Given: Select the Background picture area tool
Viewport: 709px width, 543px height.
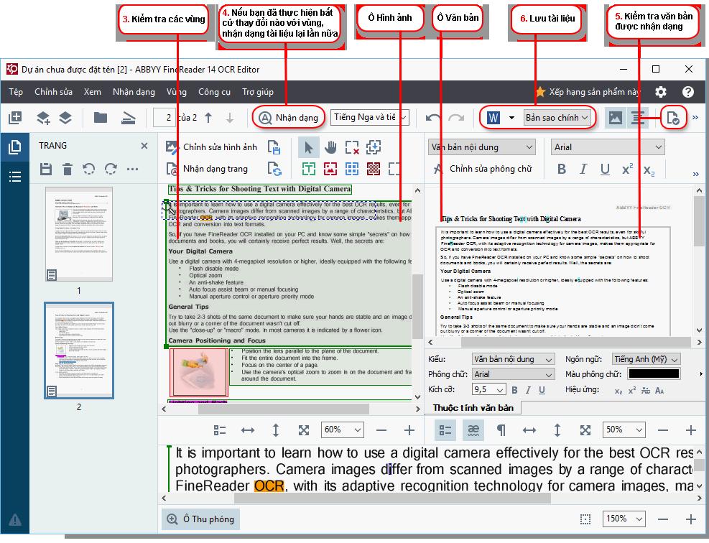Looking at the screenshot, I should point(374,169).
